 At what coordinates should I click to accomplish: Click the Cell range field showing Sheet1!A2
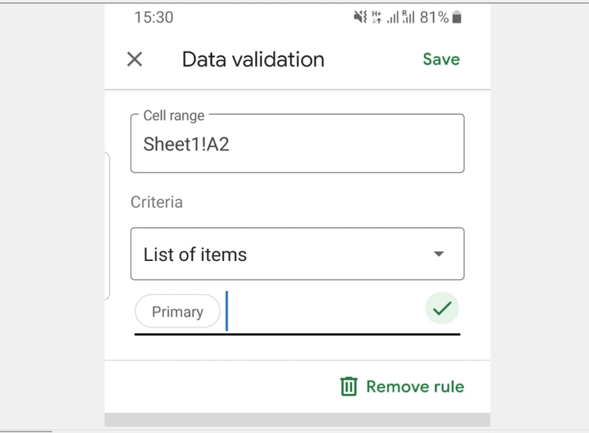click(297, 143)
